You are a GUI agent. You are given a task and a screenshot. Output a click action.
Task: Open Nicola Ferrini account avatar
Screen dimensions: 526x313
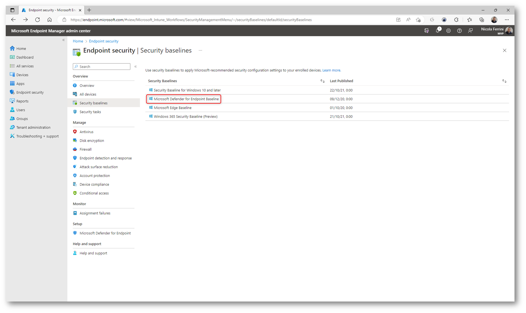(x=509, y=31)
